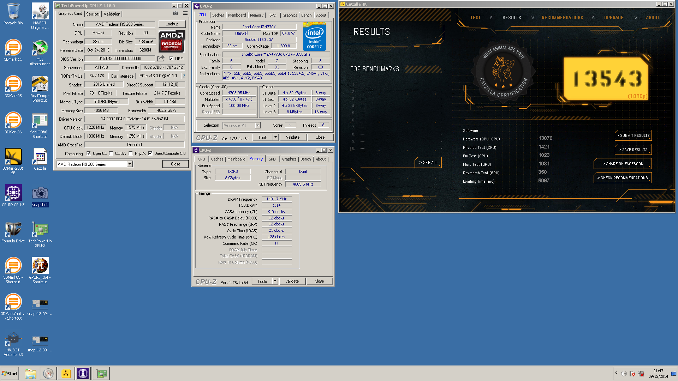Click SAVE RESULTS in Catzilla
The width and height of the screenshot is (678, 381).
(633, 150)
